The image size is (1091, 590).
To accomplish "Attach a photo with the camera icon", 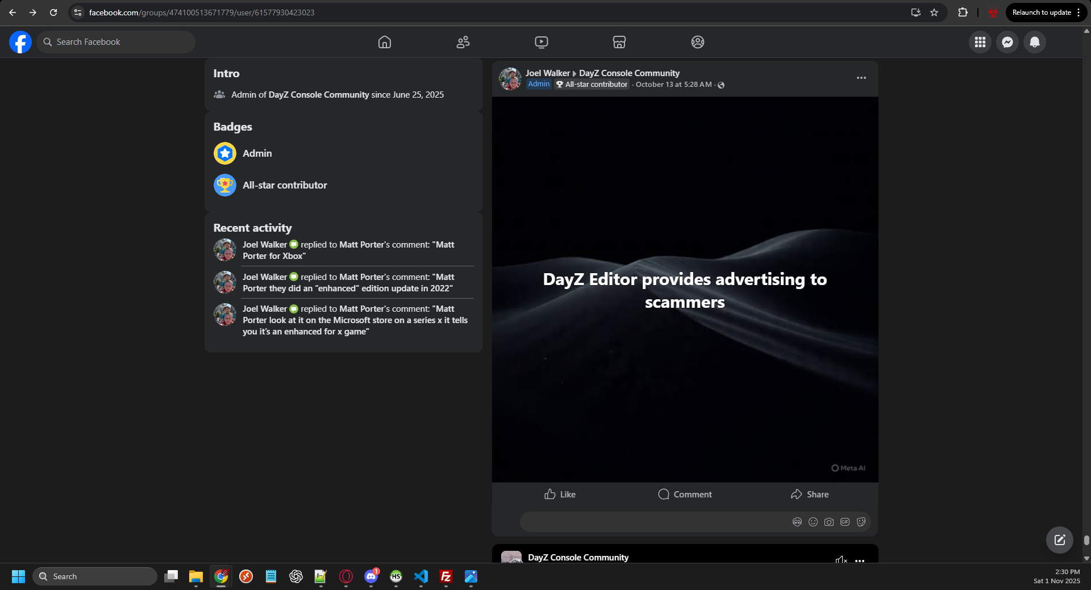I will [x=829, y=522].
